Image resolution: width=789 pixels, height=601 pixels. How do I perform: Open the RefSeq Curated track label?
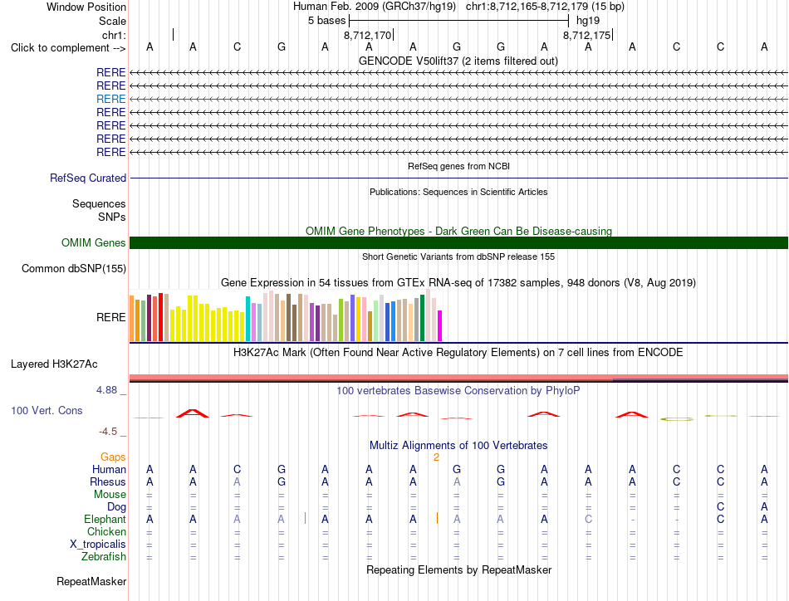pyautogui.click(x=88, y=178)
